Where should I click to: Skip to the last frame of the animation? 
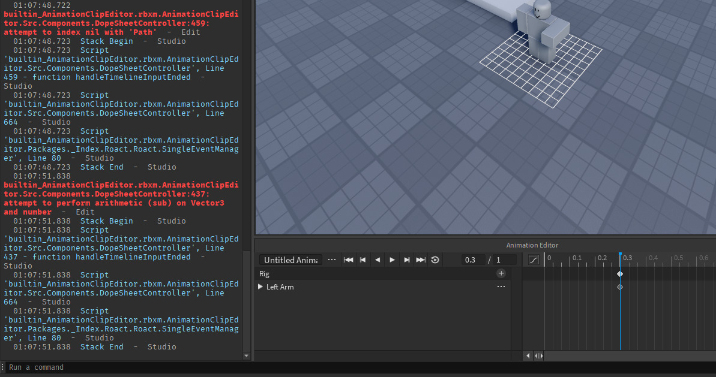click(421, 260)
